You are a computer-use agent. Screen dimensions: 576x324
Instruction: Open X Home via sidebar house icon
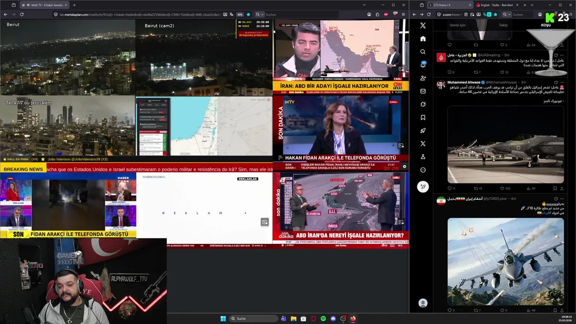423,39
